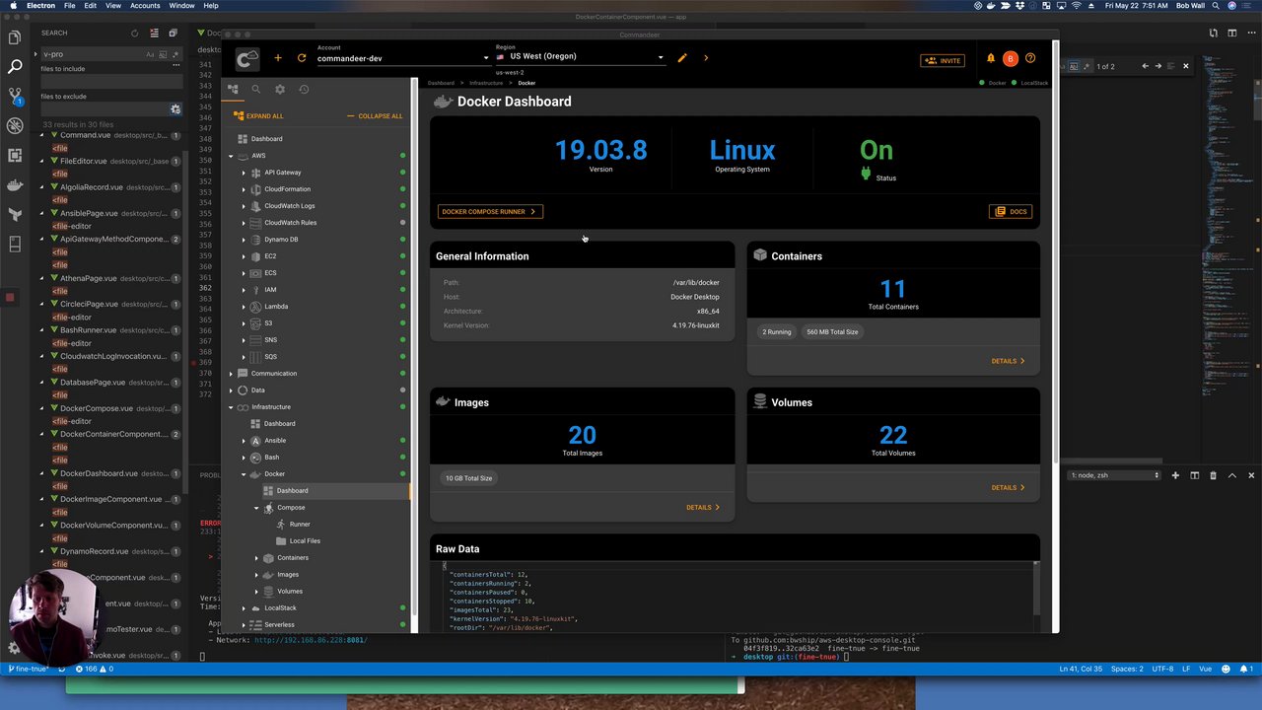Close the VS Code find widget
1262x710 pixels.
pos(1185,66)
